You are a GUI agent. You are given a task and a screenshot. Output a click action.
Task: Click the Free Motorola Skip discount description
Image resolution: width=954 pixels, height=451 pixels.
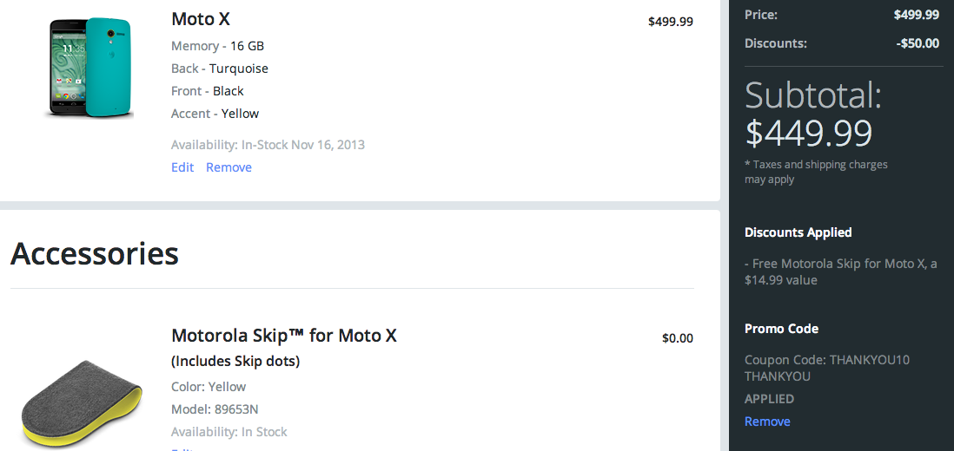[x=840, y=271]
